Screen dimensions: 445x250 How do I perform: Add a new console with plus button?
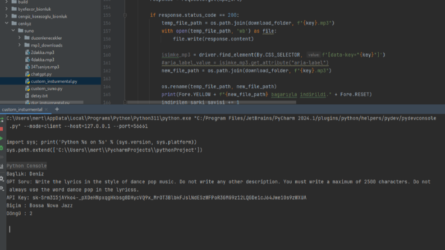point(57,109)
